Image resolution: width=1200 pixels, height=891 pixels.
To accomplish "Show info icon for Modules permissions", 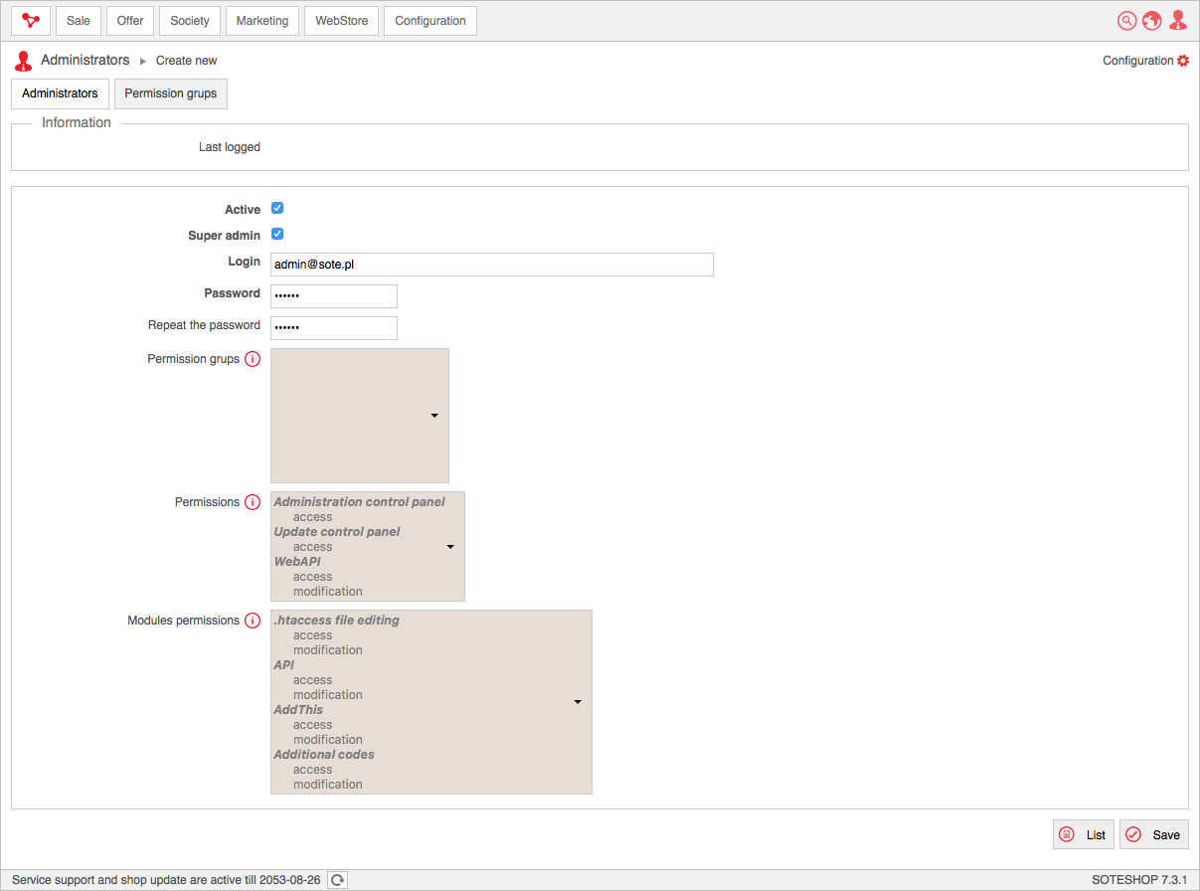I will tap(253, 621).
